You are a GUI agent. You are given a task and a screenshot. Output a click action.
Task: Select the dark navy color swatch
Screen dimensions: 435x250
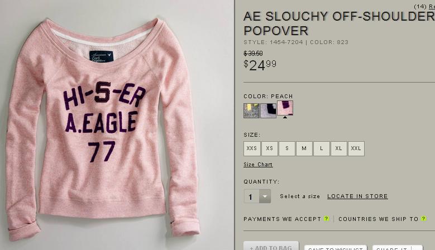(x=268, y=110)
